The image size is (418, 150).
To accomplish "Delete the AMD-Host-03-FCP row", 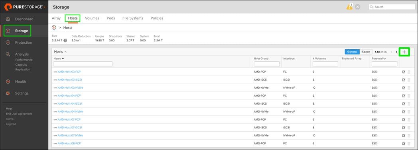I will point(409,72).
